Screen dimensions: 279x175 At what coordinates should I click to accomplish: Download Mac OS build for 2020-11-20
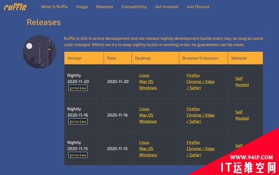pos(146,82)
